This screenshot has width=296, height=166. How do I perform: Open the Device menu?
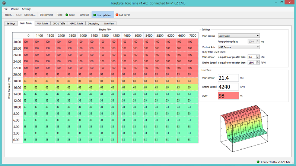point(15,9)
